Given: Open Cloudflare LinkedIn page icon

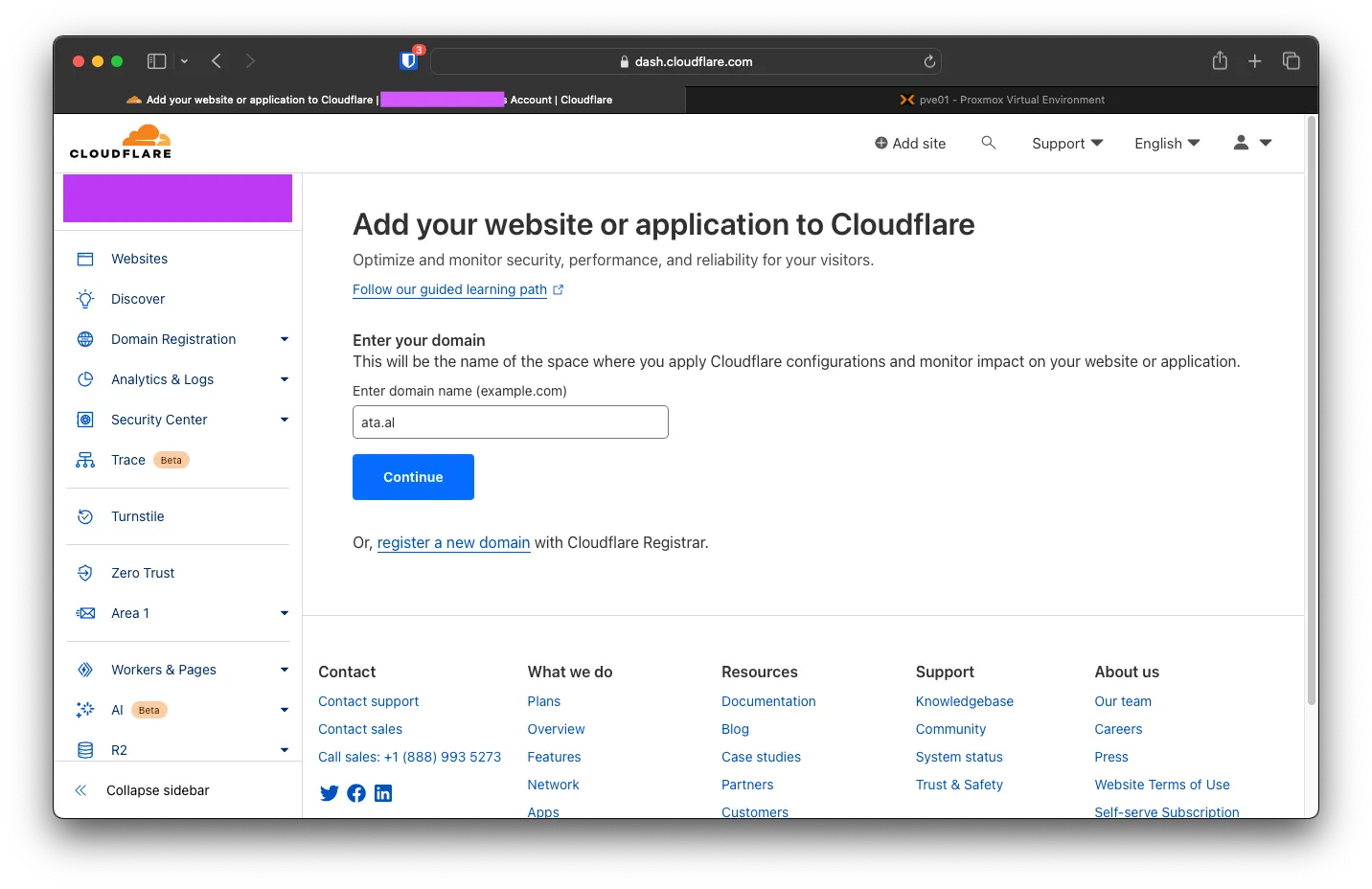Looking at the screenshot, I should tap(383, 793).
